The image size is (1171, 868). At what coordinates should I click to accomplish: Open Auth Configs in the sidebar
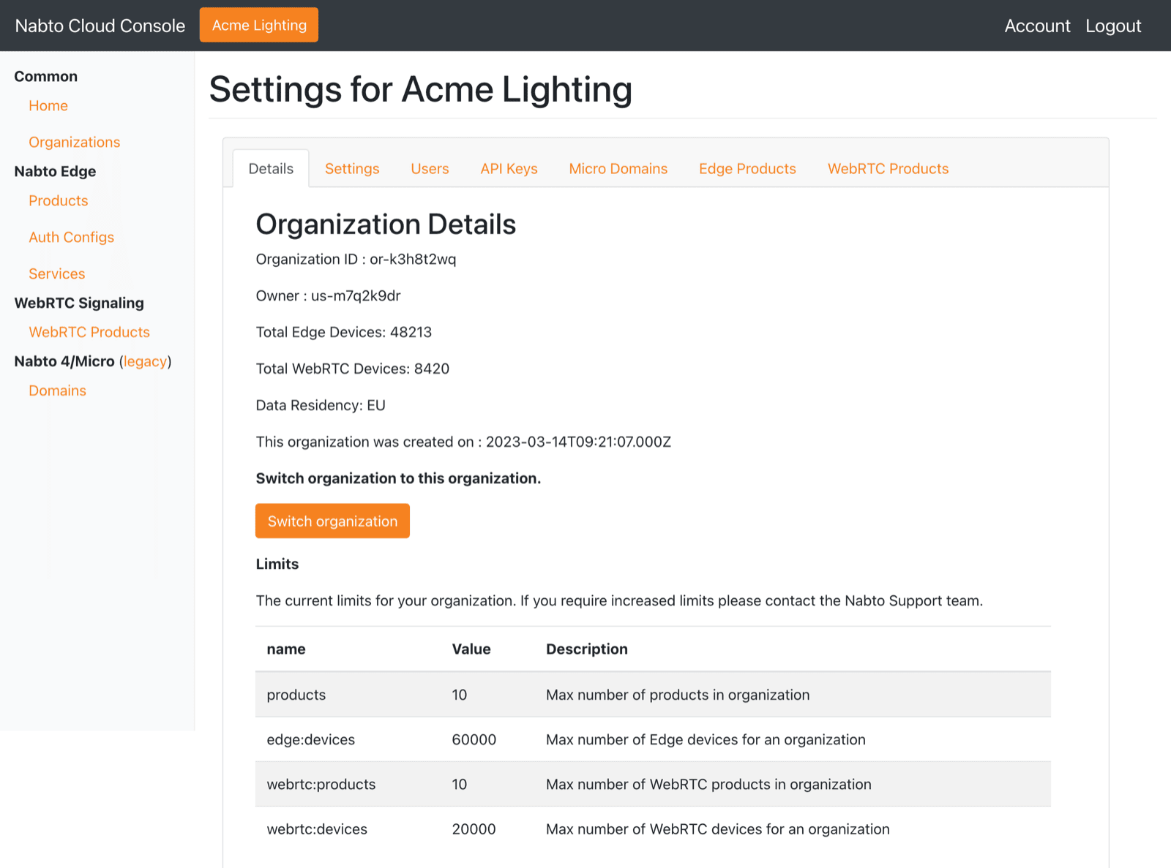pyautogui.click(x=72, y=237)
